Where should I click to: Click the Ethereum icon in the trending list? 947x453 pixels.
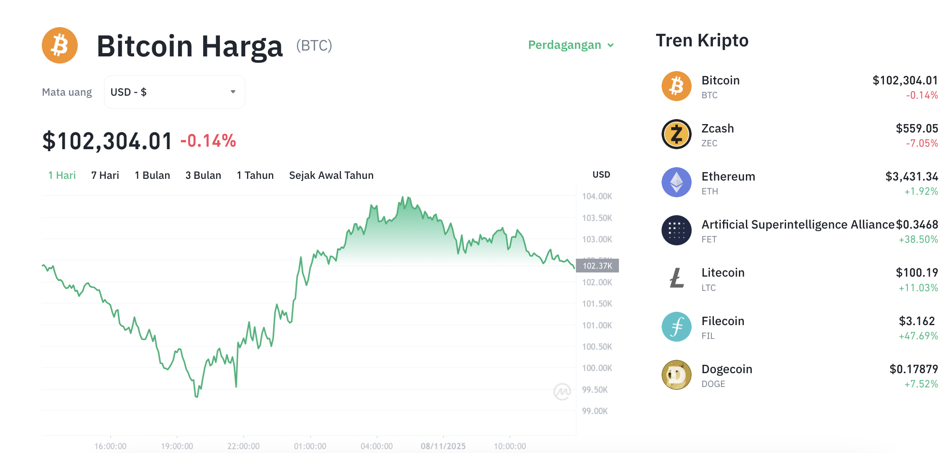[x=676, y=182]
